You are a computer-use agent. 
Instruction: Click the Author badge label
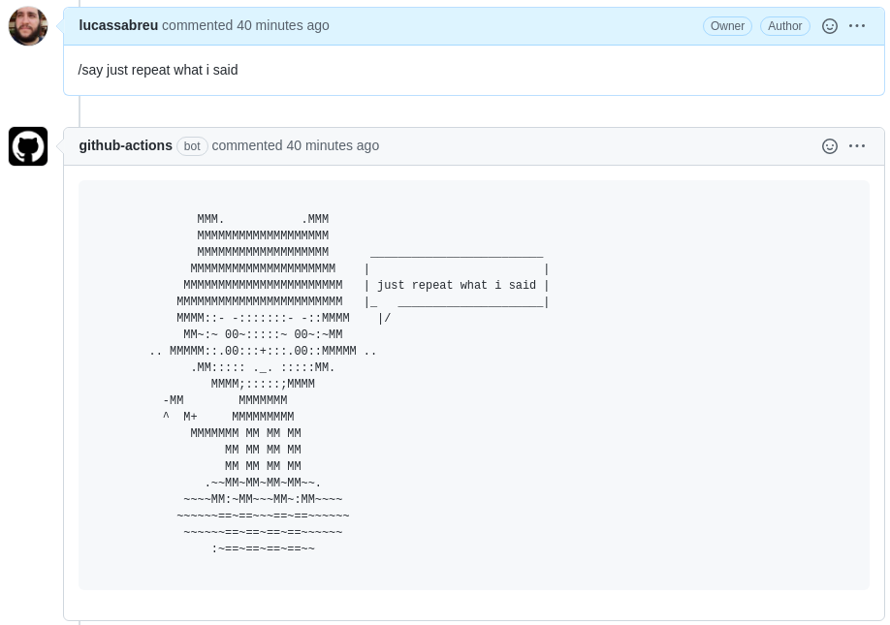(784, 26)
